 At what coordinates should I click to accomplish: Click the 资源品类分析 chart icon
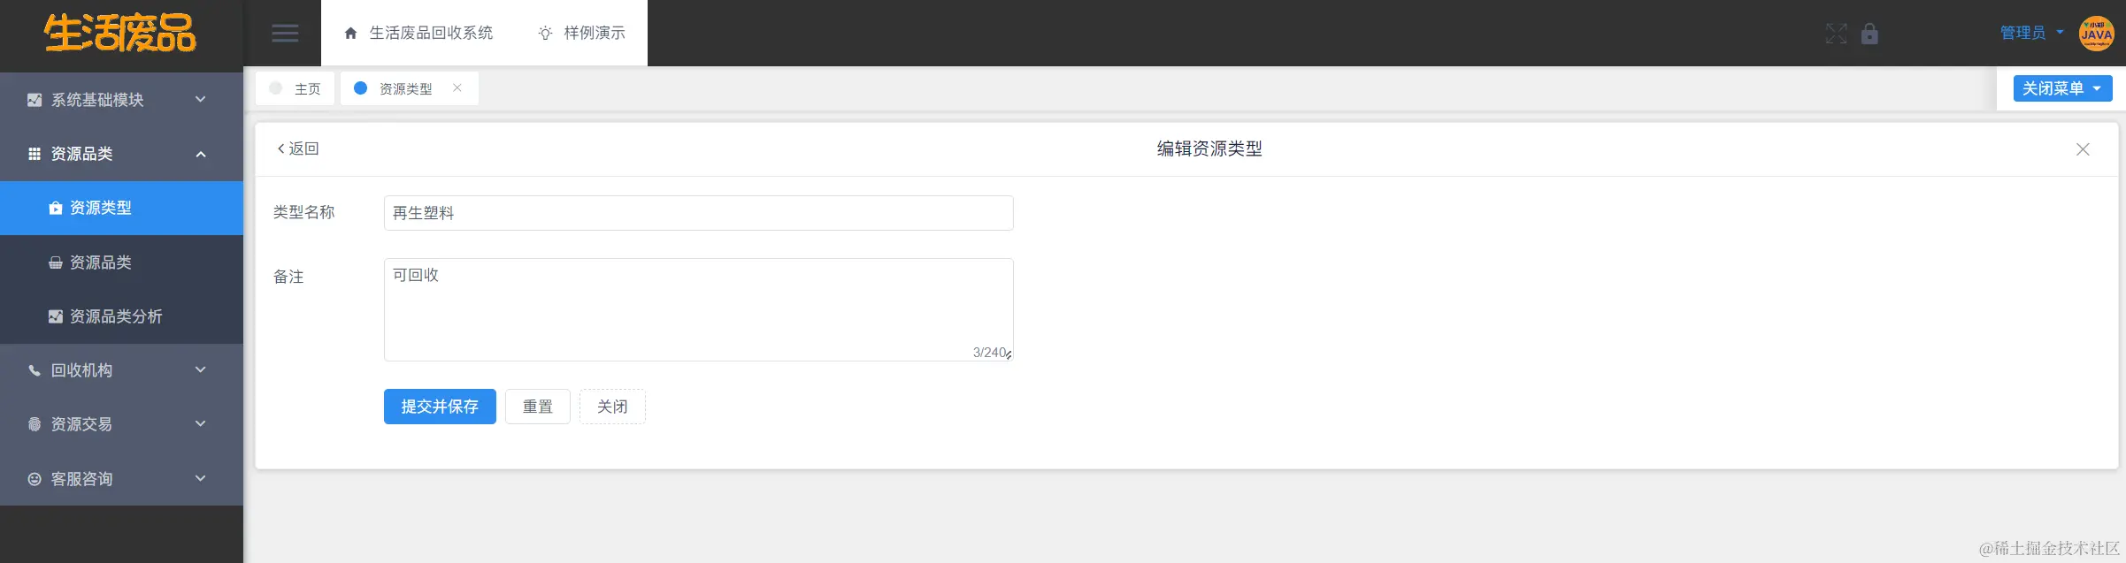pyautogui.click(x=56, y=316)
